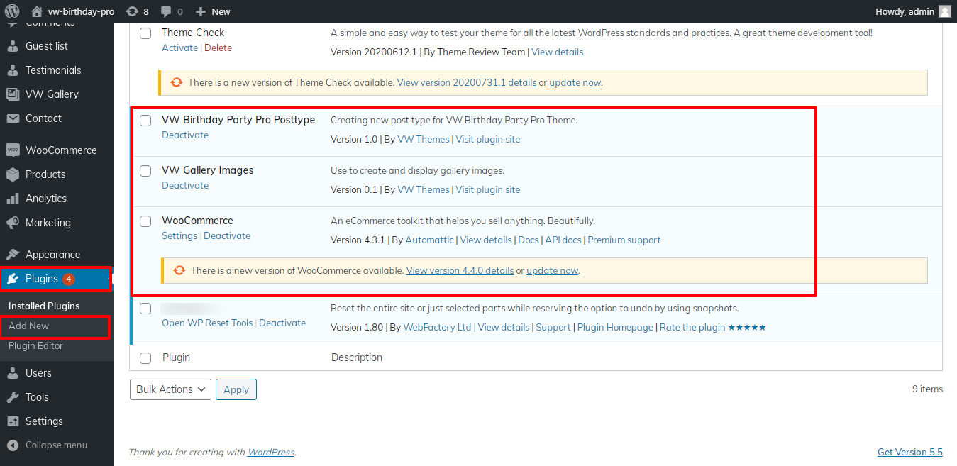The image size is (957, 466).
Task: Go to Add New plugins submenu
Action: tap(29, 326)
